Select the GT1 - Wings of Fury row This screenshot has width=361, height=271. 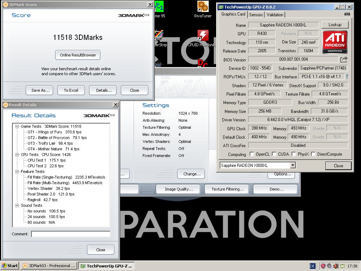coord(54,132)
